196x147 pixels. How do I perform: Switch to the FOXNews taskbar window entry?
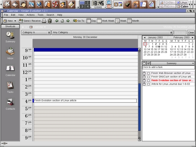point(168,2)
